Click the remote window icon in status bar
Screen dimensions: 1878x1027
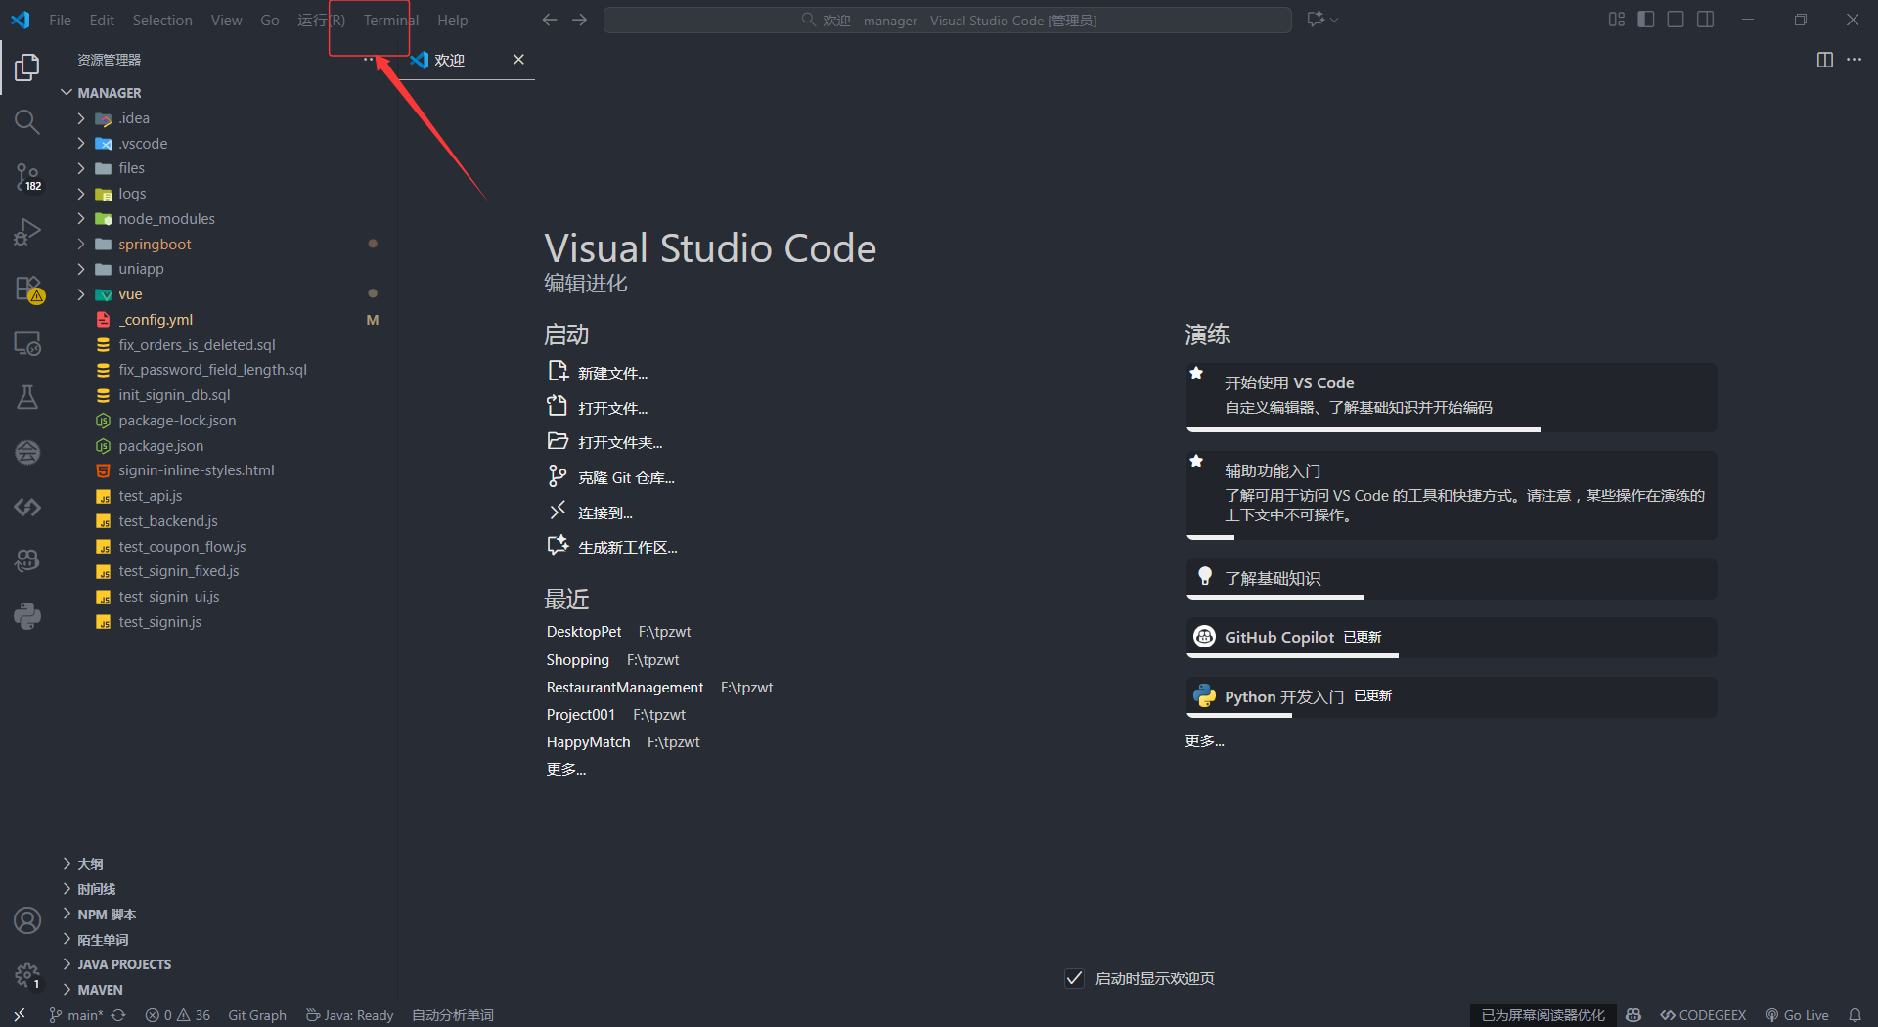[x=19, y=1015]
